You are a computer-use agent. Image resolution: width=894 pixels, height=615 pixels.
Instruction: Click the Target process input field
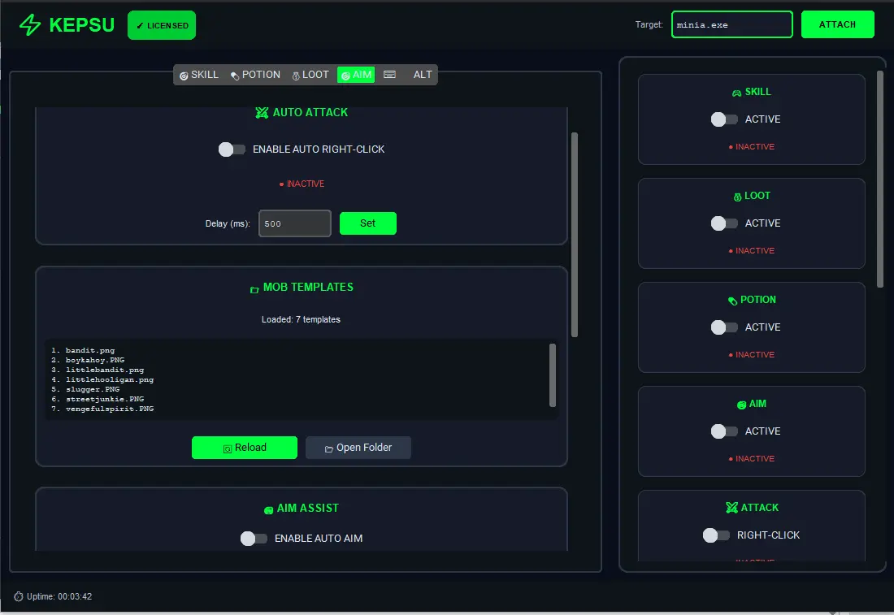[x=732, y=24]
